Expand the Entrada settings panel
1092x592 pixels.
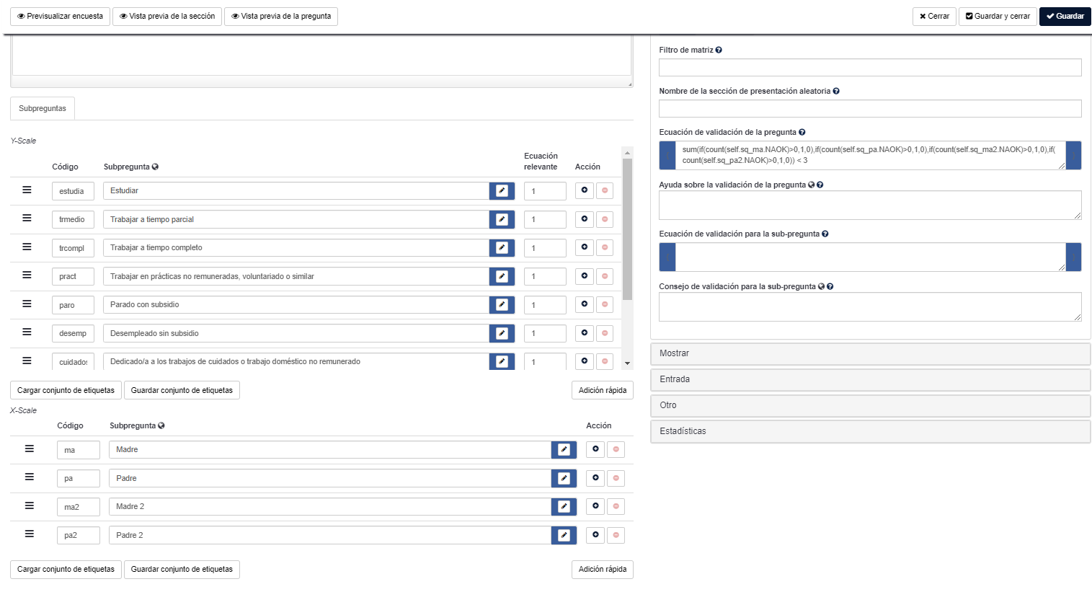tap(870, 379)
